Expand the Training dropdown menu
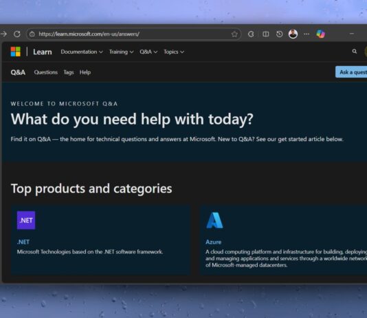The image size is (367, 318). pyautogui.click(x=121, y=52)
